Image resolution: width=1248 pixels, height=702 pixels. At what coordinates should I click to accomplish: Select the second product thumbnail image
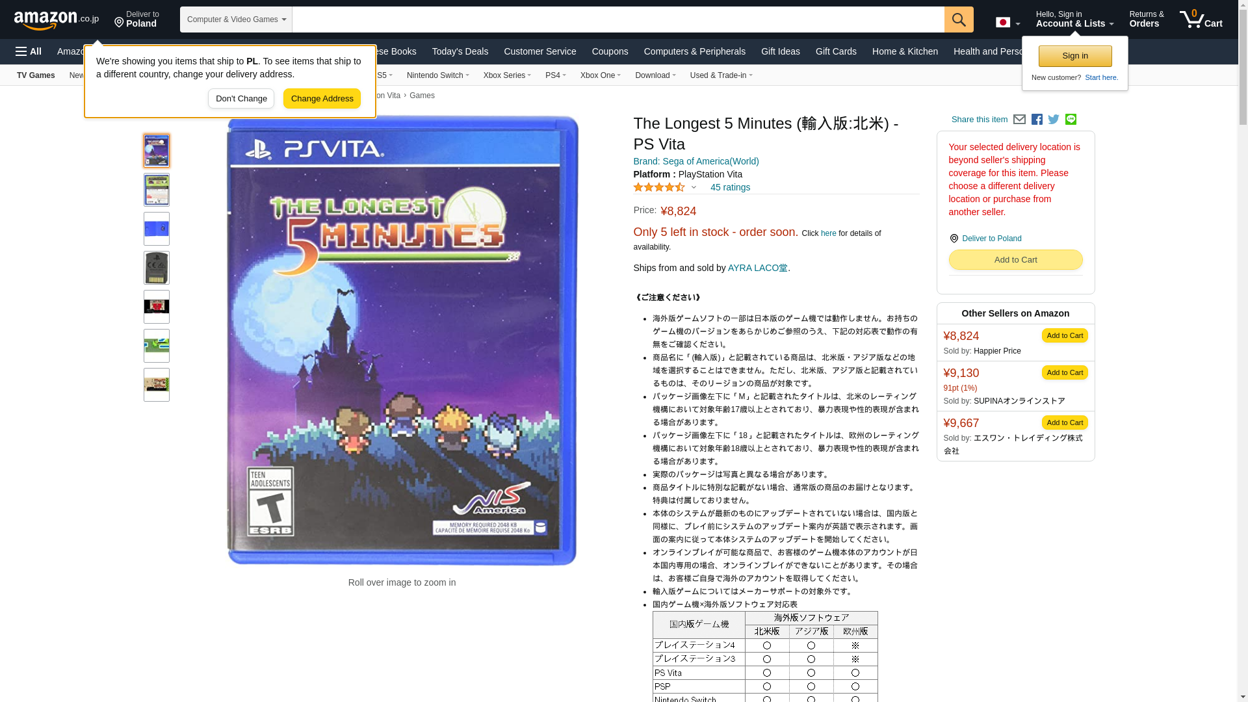coord(157,190)
